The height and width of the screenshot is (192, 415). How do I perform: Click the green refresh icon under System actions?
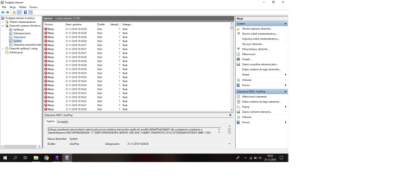coord(238,80)
